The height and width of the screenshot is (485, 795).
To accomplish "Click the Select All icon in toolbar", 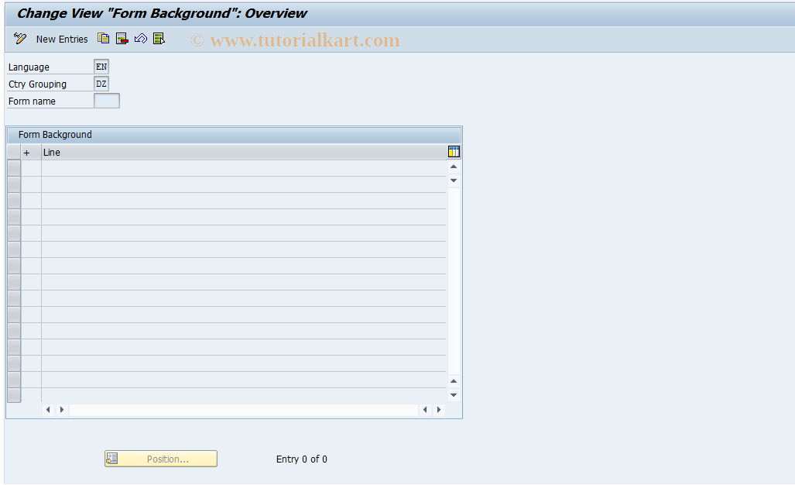I will click(159, 39).
